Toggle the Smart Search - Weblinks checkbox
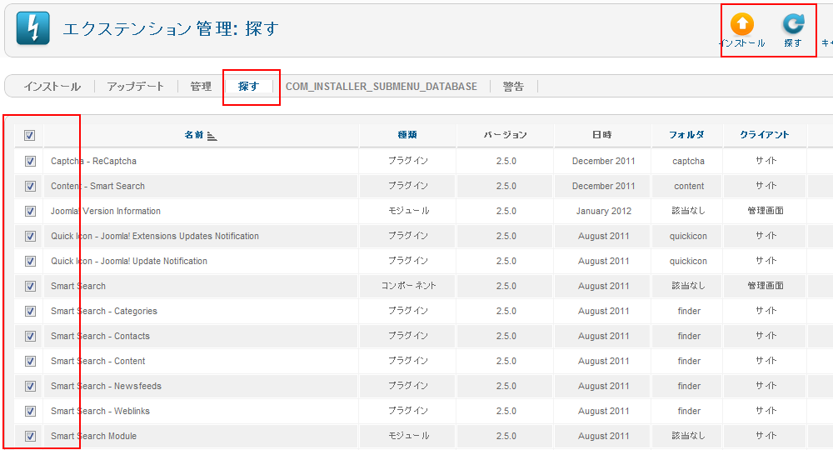Screen dimensions: 833x450 [x=30, y=411]
